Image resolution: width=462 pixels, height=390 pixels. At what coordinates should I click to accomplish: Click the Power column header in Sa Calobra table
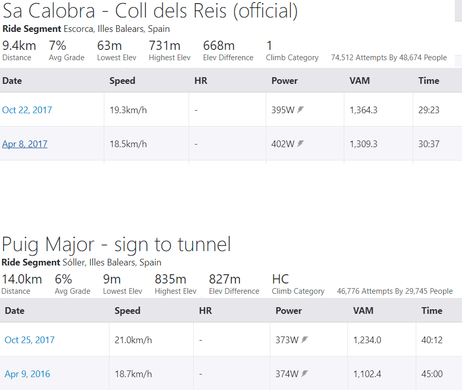coord(285,81)
